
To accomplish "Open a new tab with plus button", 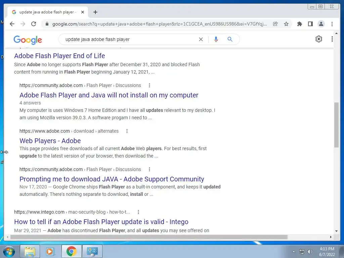I will coord(95,12).
